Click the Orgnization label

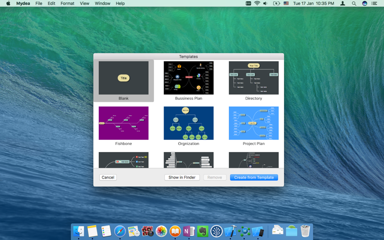[x=189, y=144]
